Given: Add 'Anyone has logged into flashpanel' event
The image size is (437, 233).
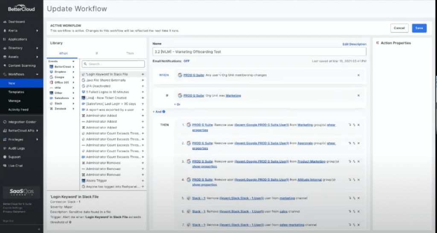Looking at the screenshot, I should click(x=143, y=186).
